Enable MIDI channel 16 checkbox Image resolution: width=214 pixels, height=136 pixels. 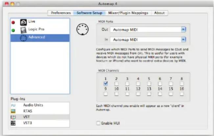pyautogui.click(x=182, y=94)
